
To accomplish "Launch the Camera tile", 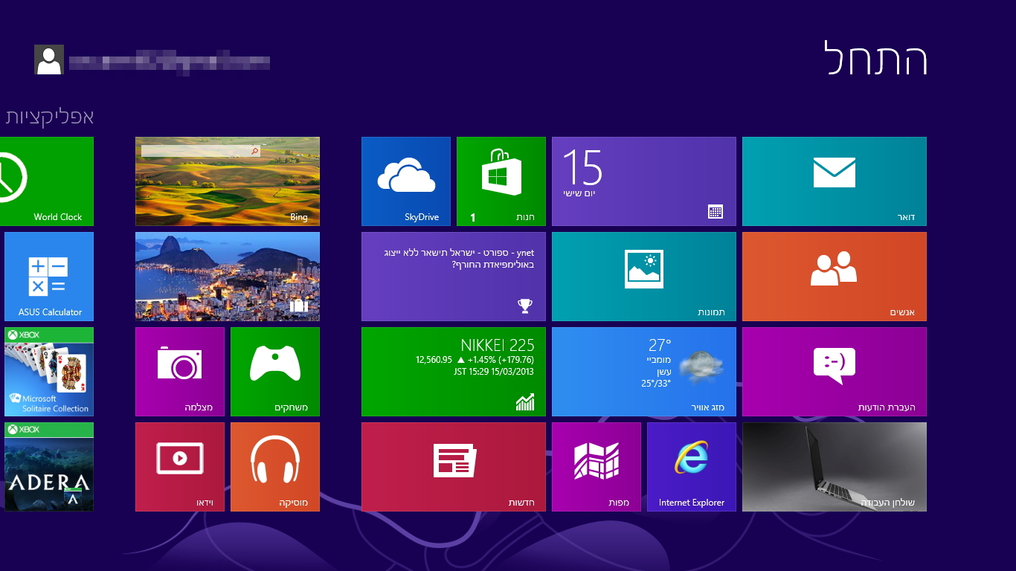I will pyautogui.click(x=179, y=371).
